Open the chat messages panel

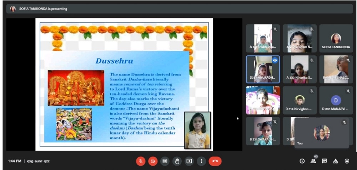[x=324, y=161]
